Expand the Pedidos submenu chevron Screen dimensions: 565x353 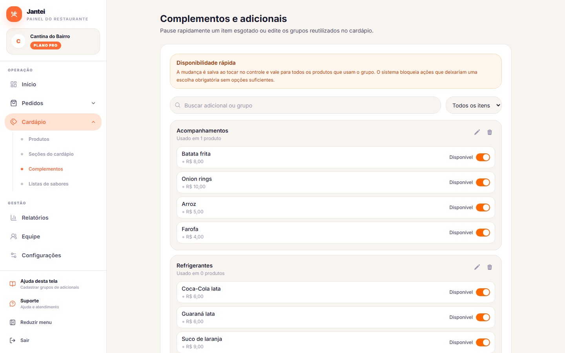93,103
